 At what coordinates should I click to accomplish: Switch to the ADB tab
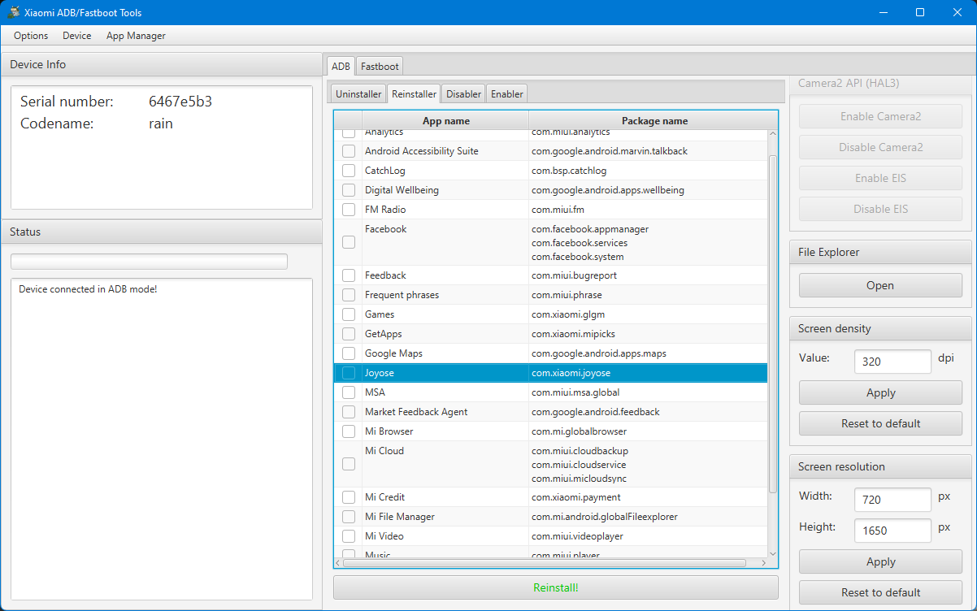341,66
